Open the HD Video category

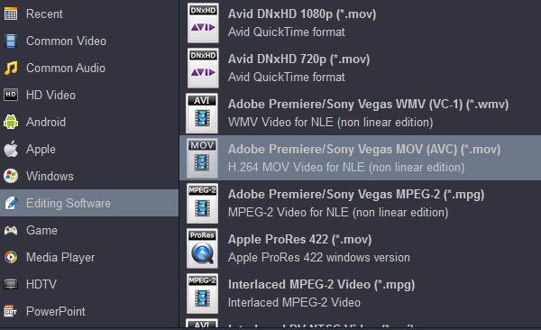point(89,95)
